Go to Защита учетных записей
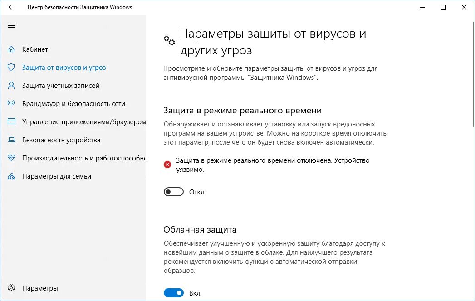Viewport: 475px width, 301px height. coord(61,86)
